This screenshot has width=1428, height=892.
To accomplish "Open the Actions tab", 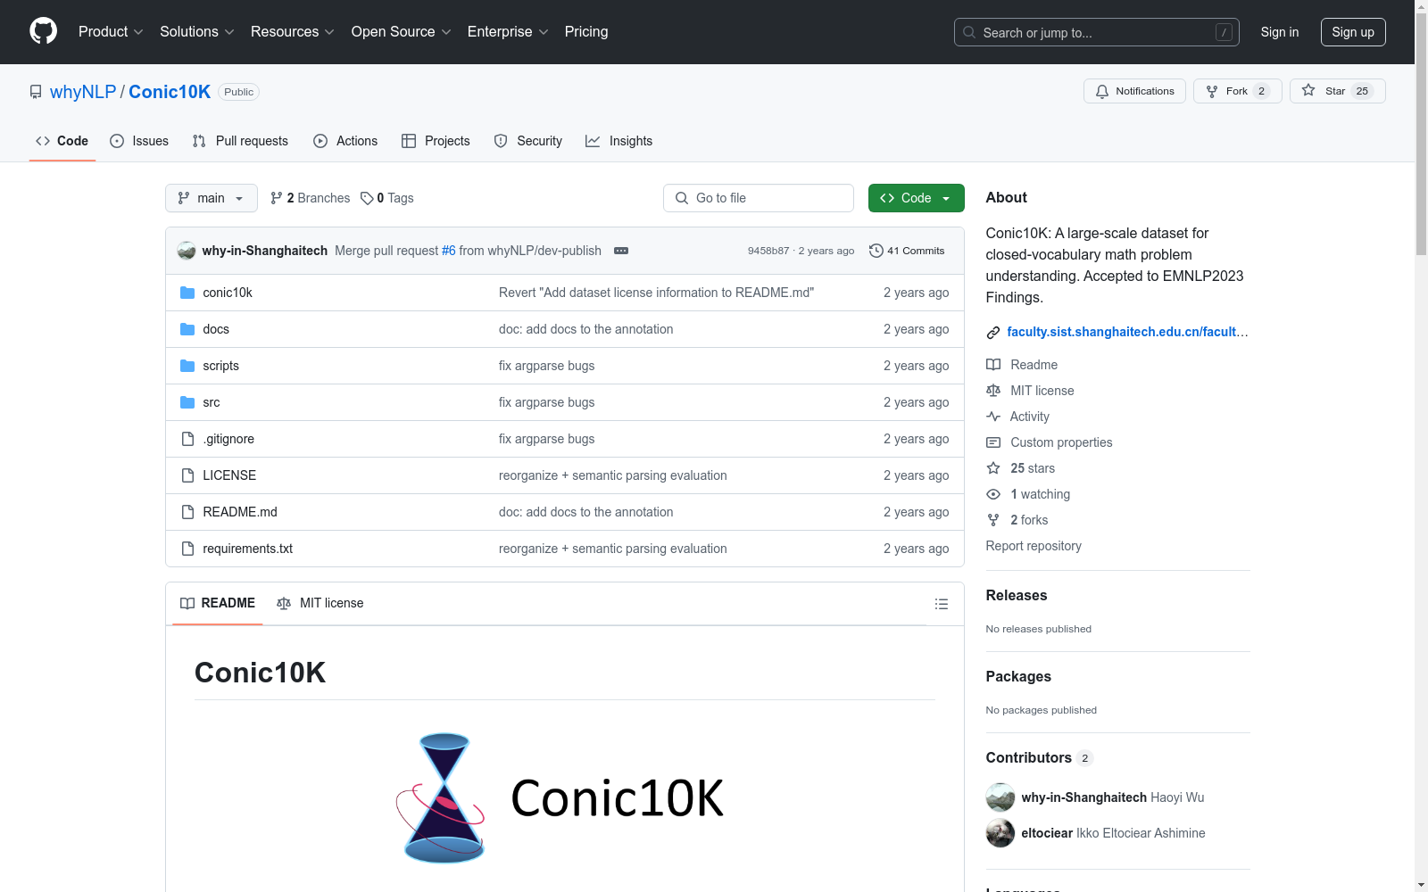I will tap(345, 141).
